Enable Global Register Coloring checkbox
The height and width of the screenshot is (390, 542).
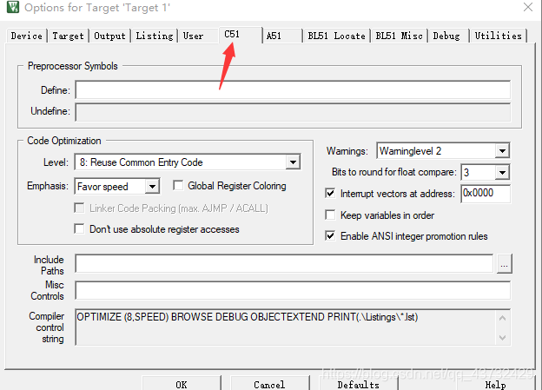178,186
